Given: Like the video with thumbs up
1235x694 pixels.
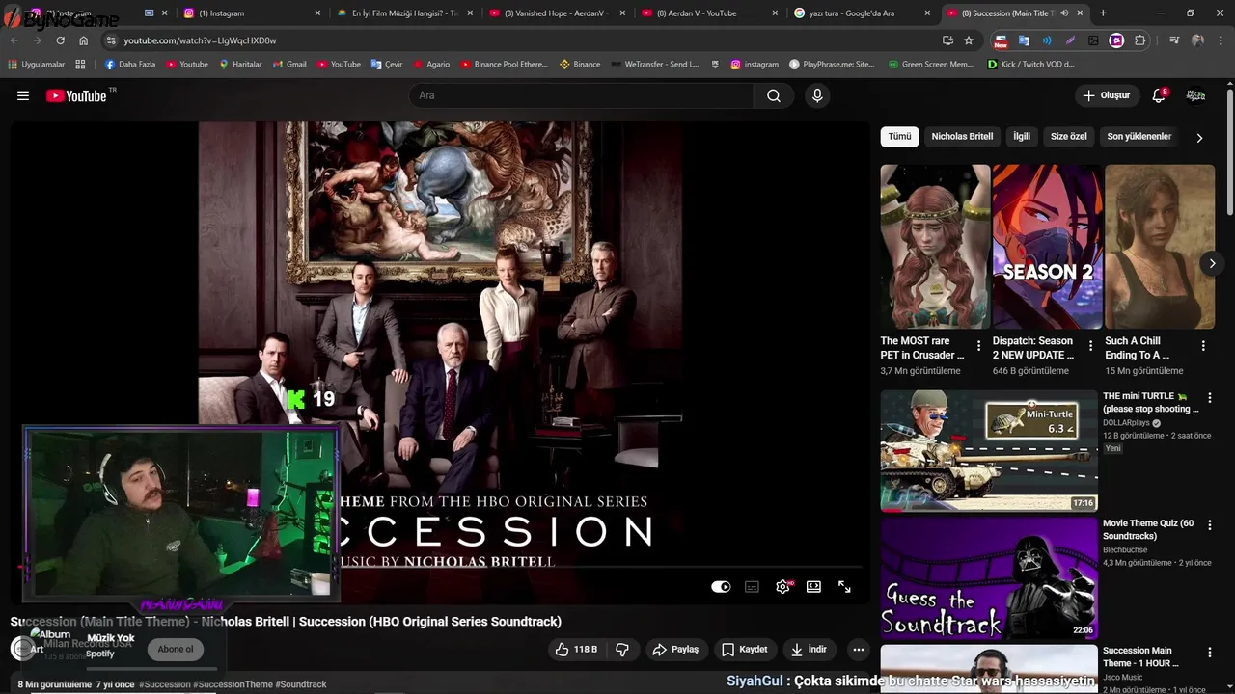Looking at the screenshot, I should [x=576, y=650].
